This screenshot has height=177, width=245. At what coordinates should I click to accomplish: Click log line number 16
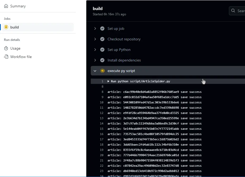coord(102,134)
